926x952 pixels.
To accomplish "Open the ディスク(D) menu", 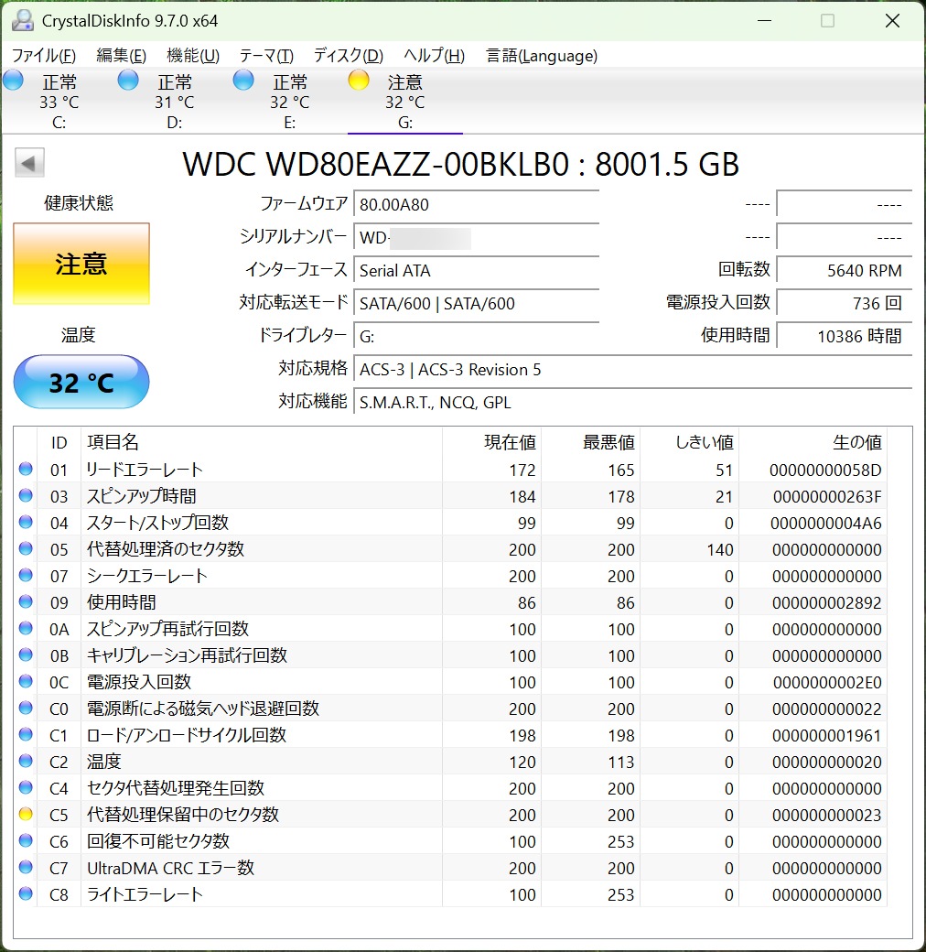I will tap(348, 56).
